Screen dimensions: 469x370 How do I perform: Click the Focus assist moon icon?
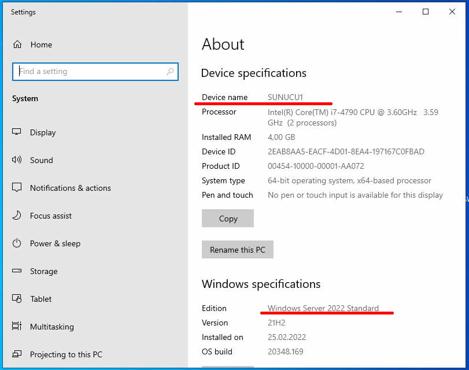pos(17,216)
